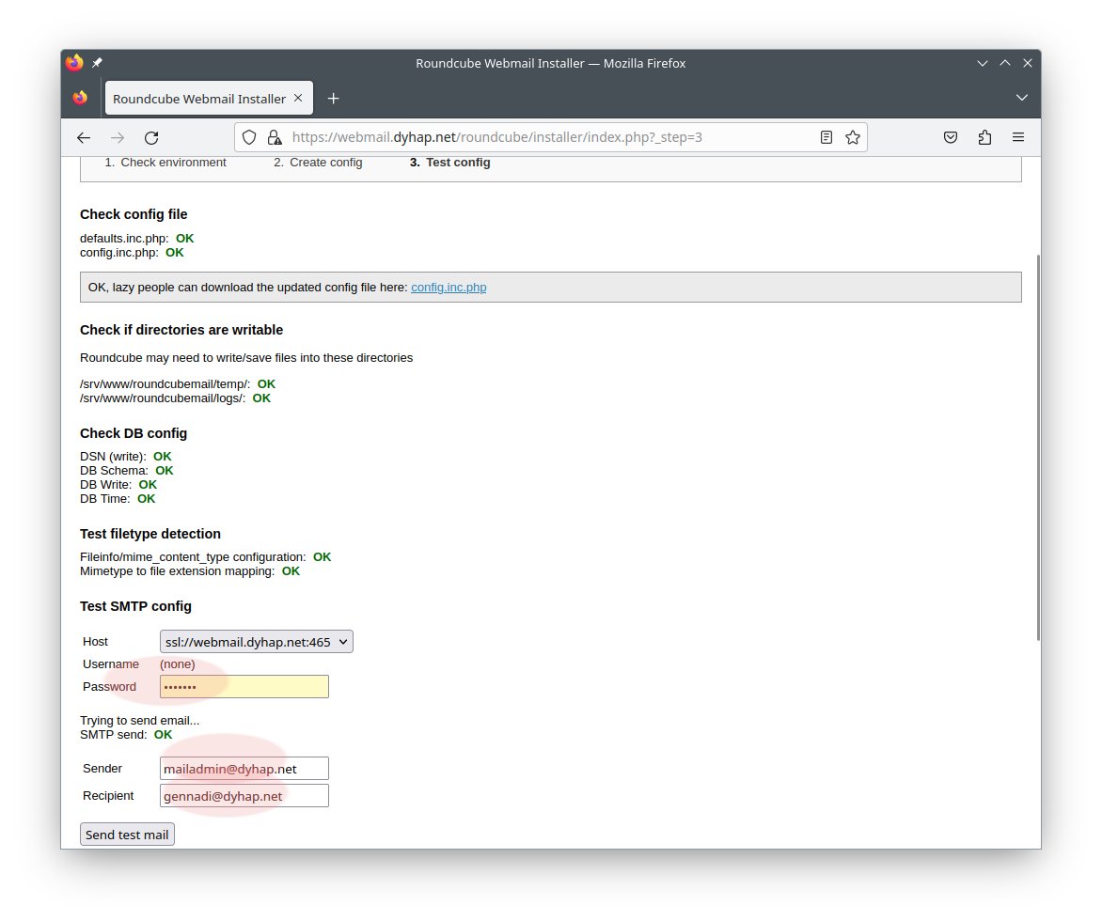Viewport: 1102px width, 921px height.
Task: Open the Pocket save icon
Action: [951, 137]
